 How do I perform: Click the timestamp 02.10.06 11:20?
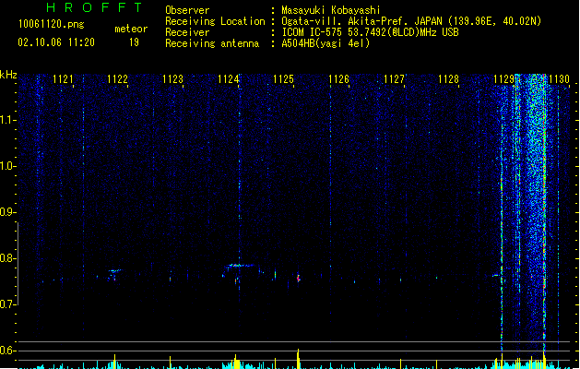[x=56, y=42]
